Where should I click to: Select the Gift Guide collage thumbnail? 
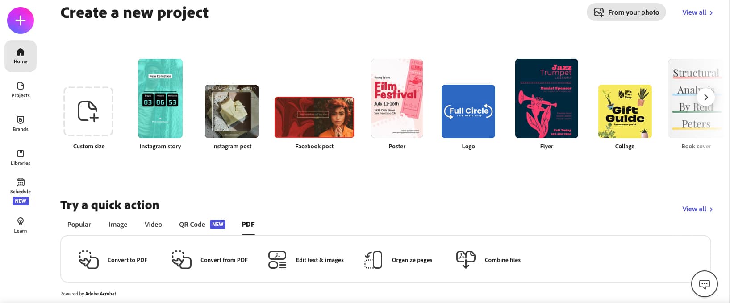(625, 111)
